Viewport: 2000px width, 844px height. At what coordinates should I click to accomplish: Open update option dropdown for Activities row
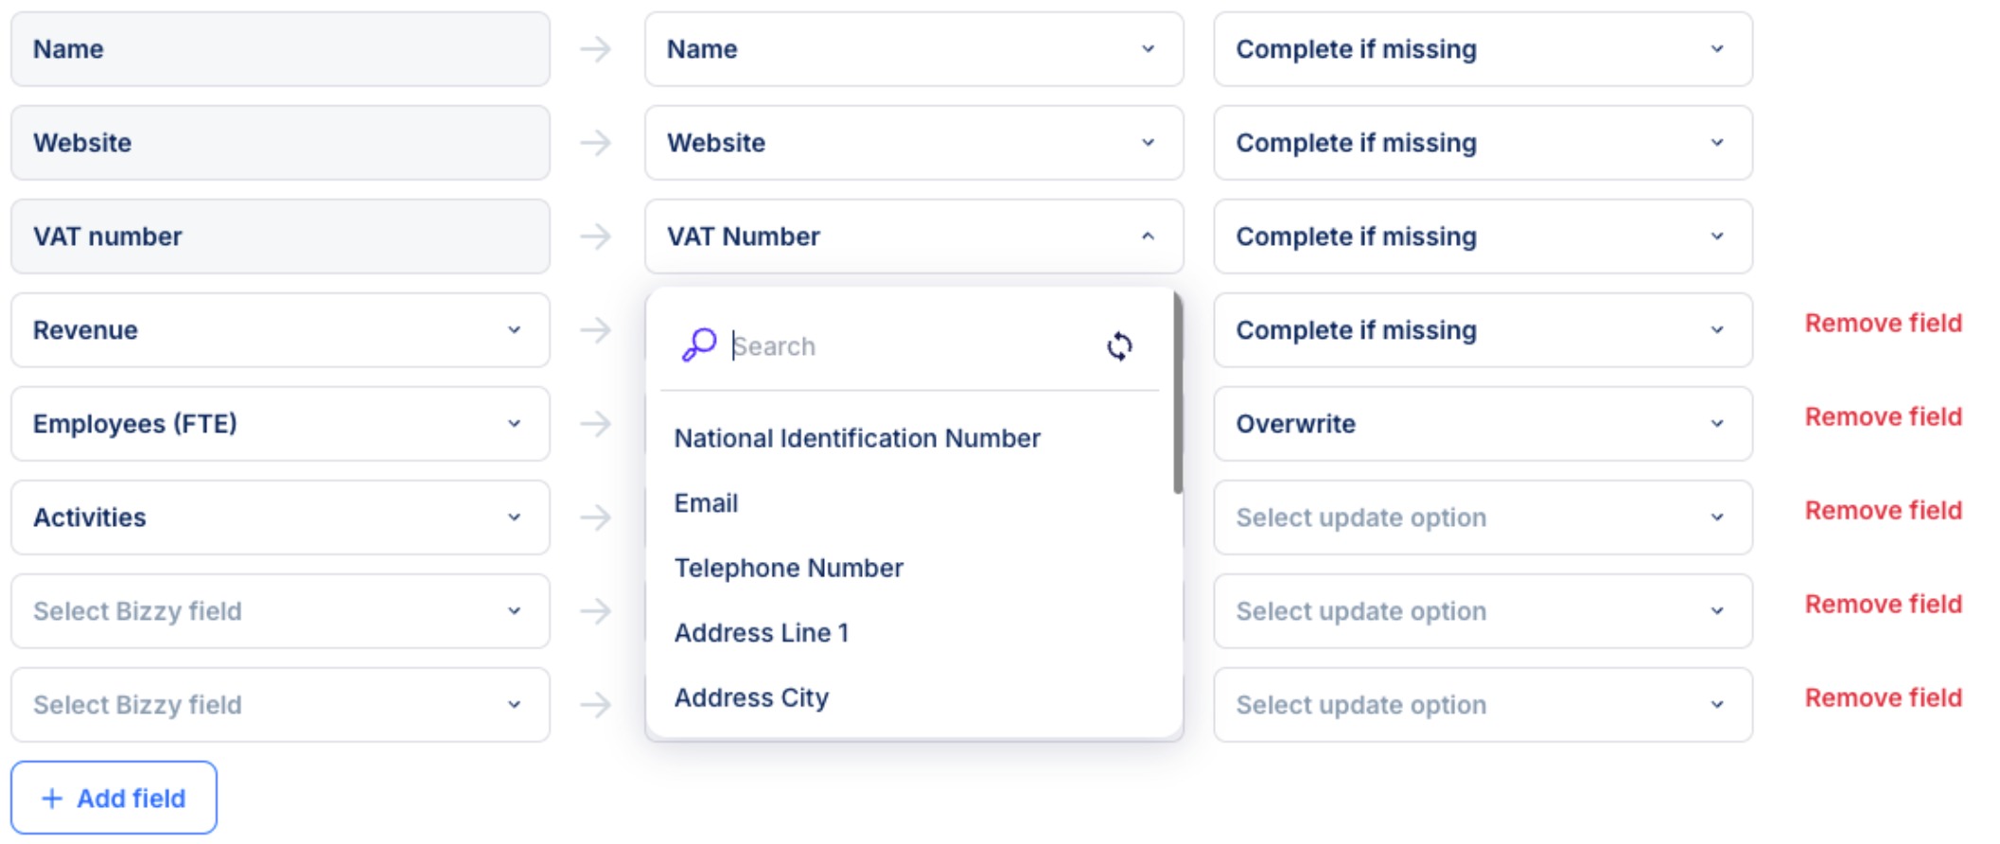pyautogui.click(x=1482, y=518)
